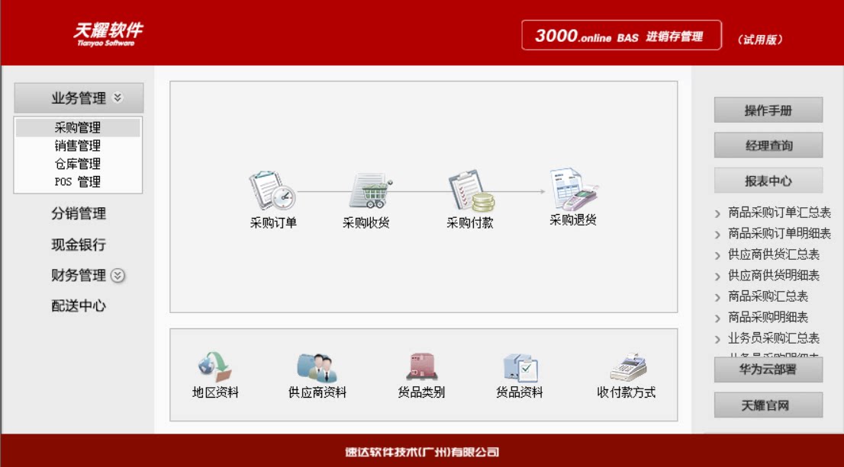Click the 收付款方式 label text
Screen dimensions: 844x467
626,393
